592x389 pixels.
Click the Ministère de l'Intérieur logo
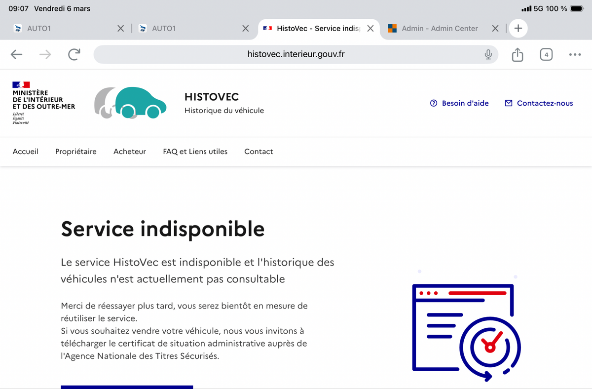tap(43, 103)
